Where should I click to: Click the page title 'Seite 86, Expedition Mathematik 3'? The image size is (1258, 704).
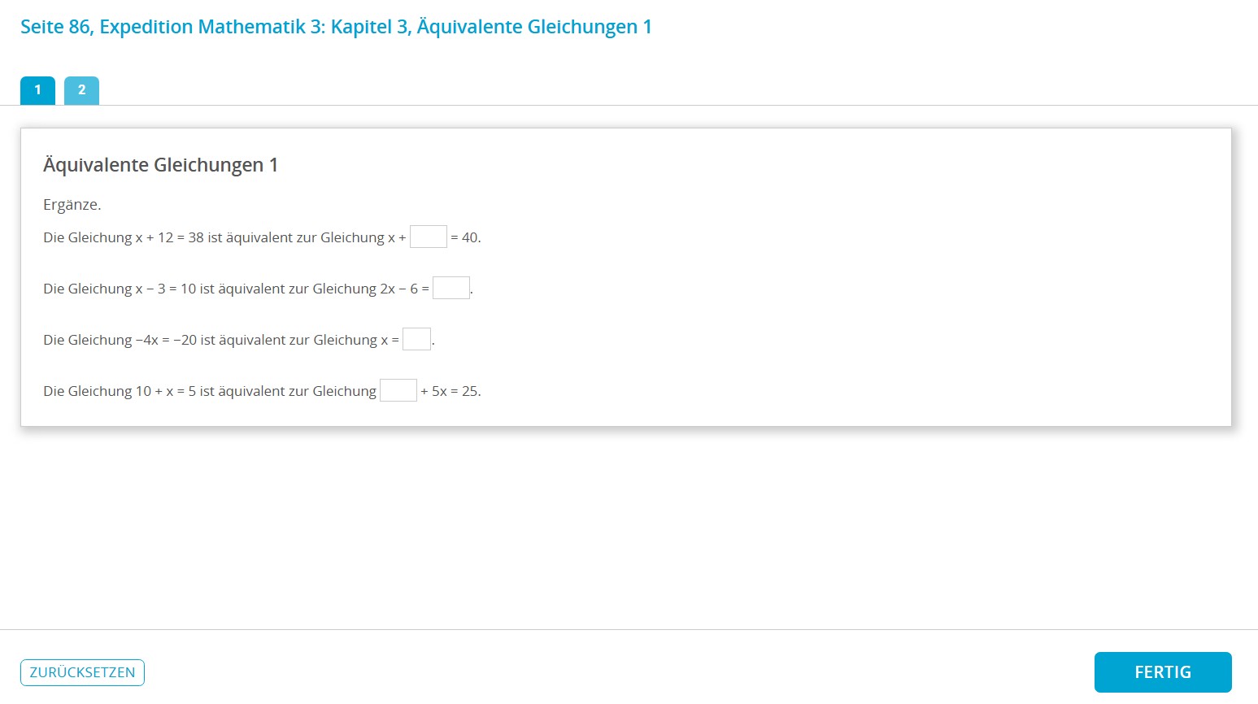[172, 27]
